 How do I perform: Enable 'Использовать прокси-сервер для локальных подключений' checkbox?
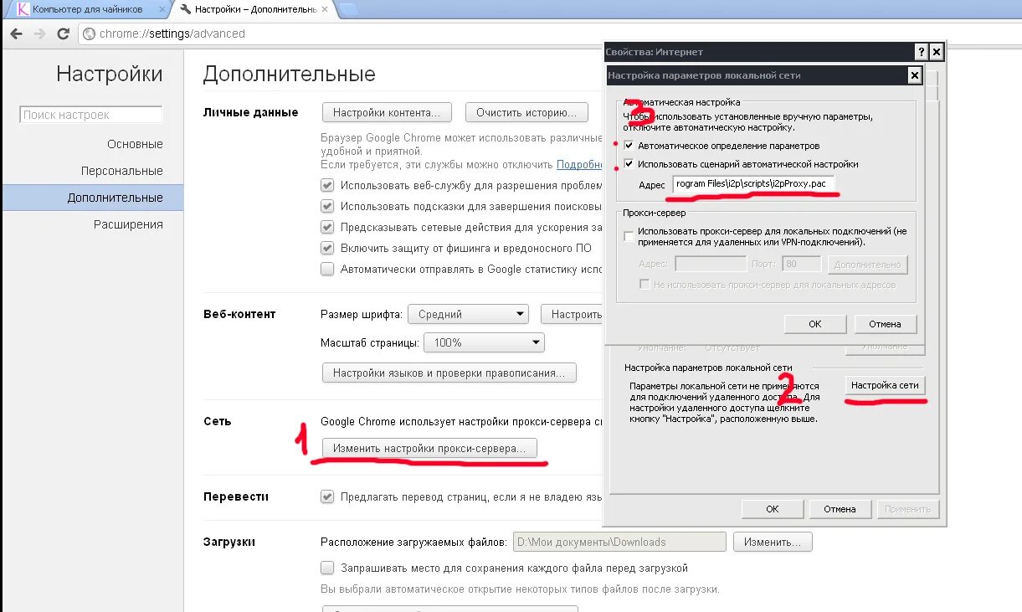pyautogui.click(x=629, y=237)
